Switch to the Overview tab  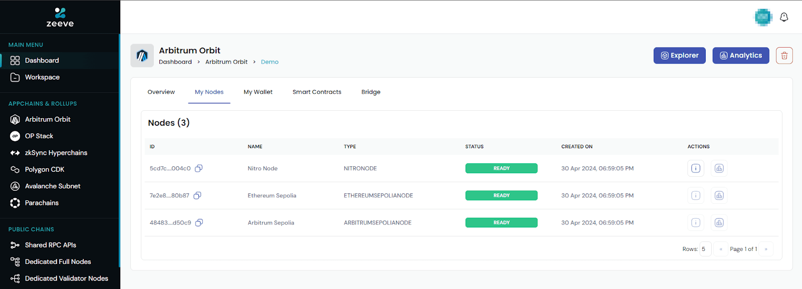[161, 92]
